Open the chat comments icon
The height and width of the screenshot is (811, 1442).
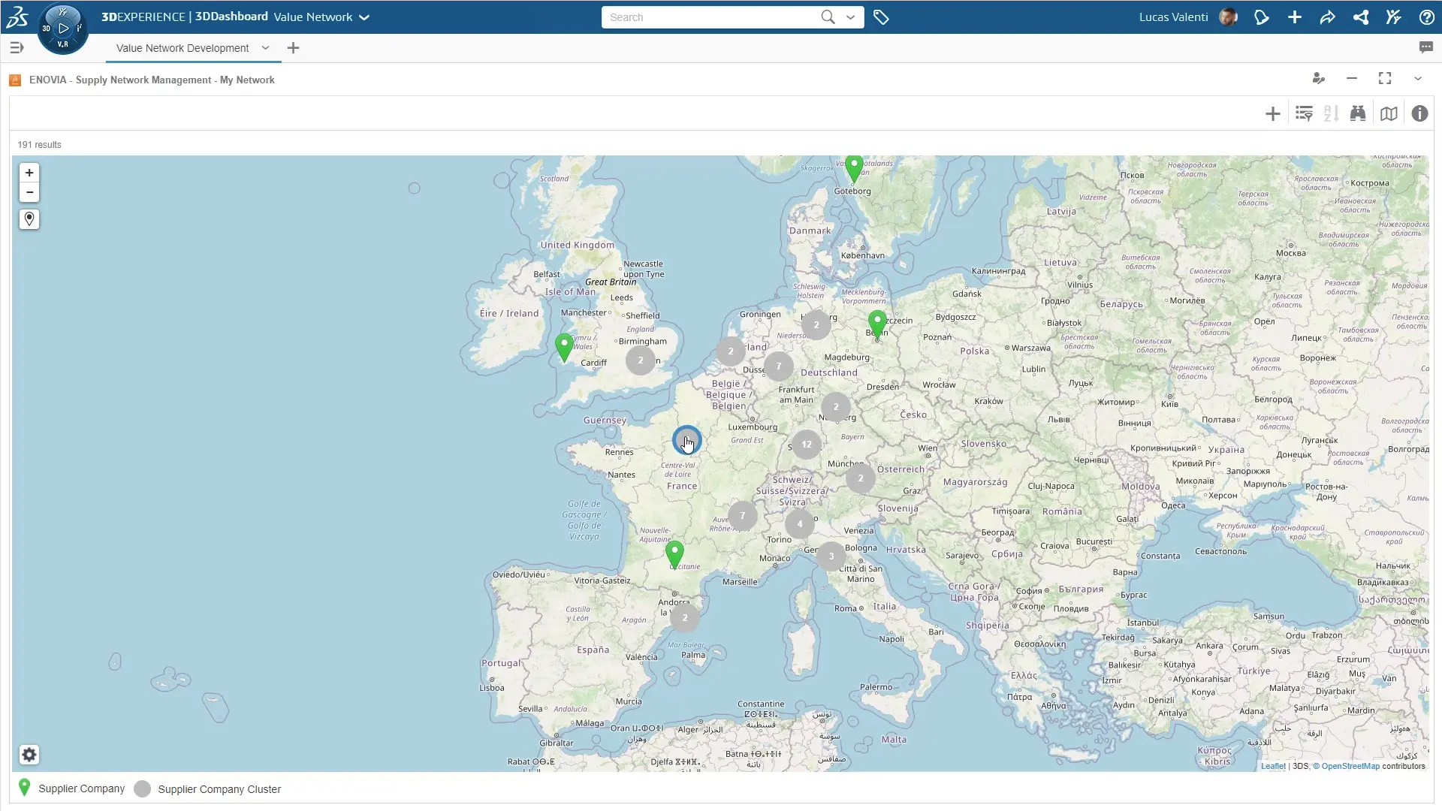click(x=1425, y=47)
